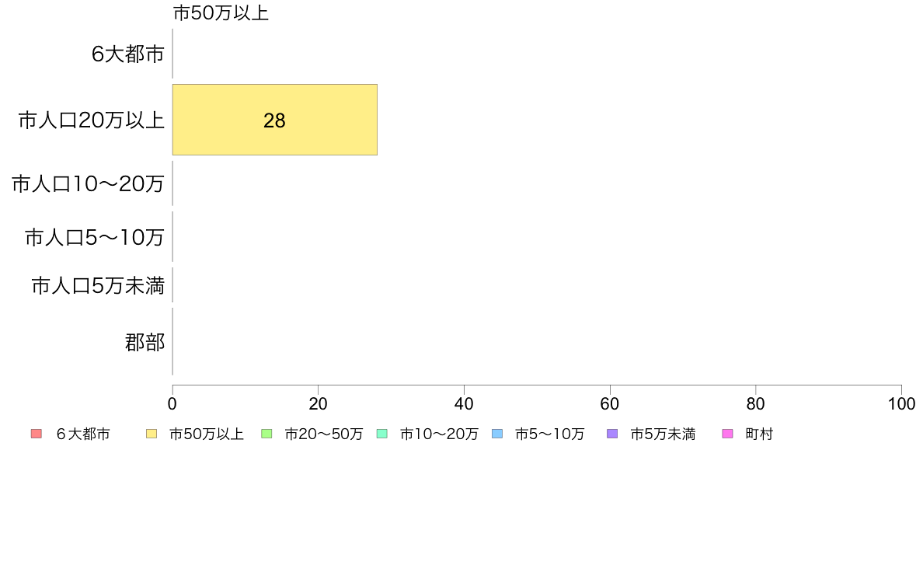Click the 郡部 axis category label
Viewport: 923px width, 572px height.
coord(145,342)
